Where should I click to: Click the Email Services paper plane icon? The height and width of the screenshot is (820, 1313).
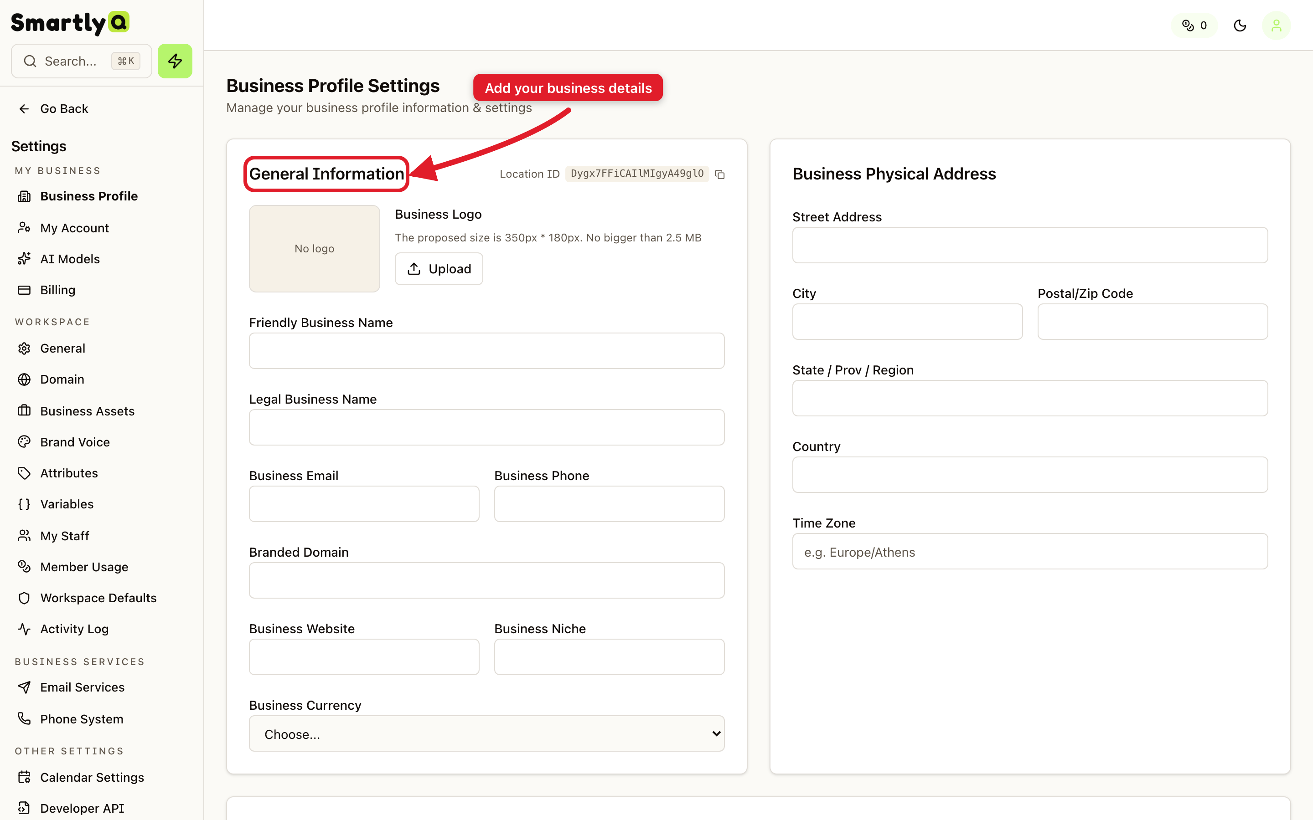(x=24, y=687)
